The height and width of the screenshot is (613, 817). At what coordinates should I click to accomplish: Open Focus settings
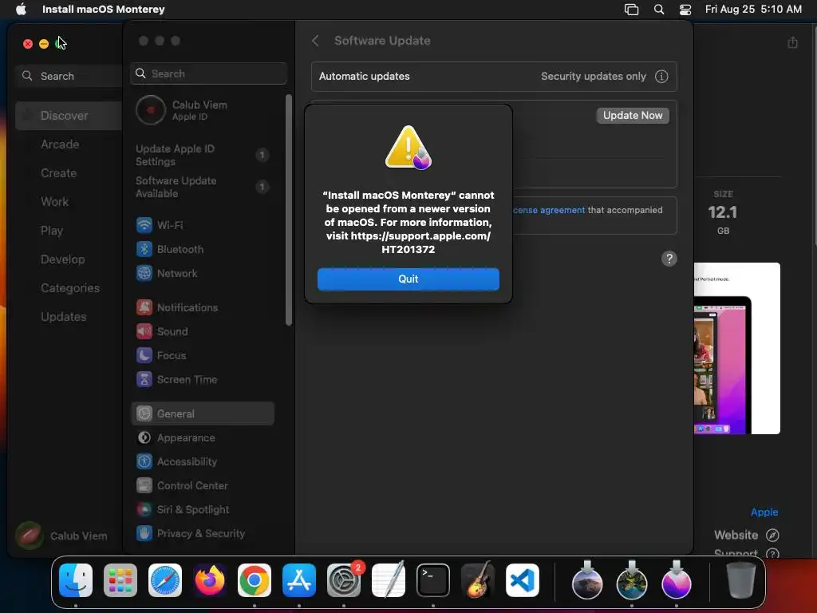pos(202,355)
